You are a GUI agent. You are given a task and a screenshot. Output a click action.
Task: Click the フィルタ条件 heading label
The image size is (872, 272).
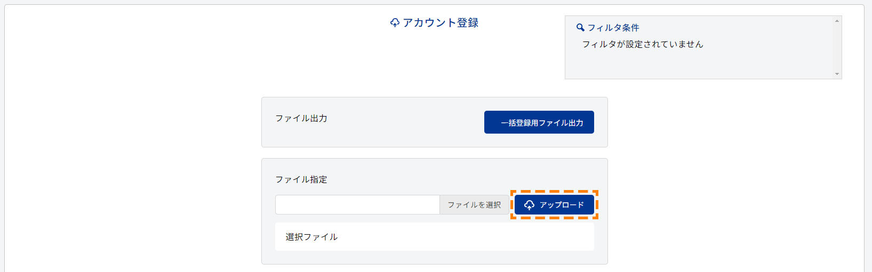click(613, 28)
